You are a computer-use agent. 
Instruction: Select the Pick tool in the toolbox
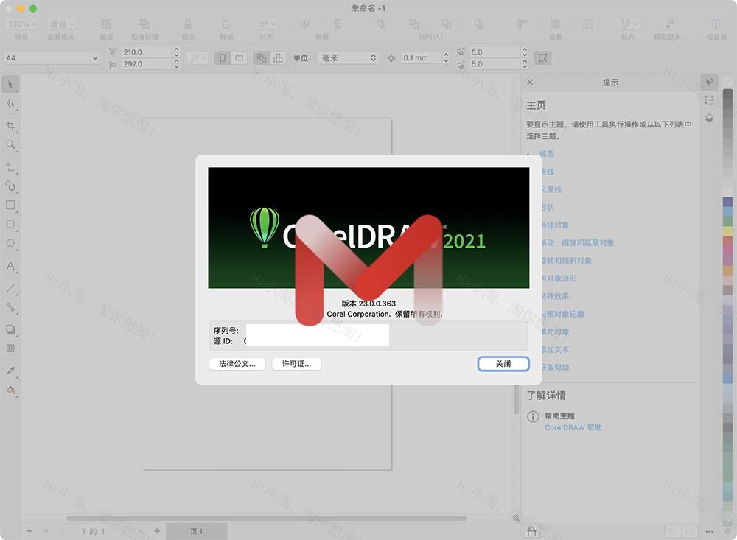pyautogui.click(x=10, y=84)
